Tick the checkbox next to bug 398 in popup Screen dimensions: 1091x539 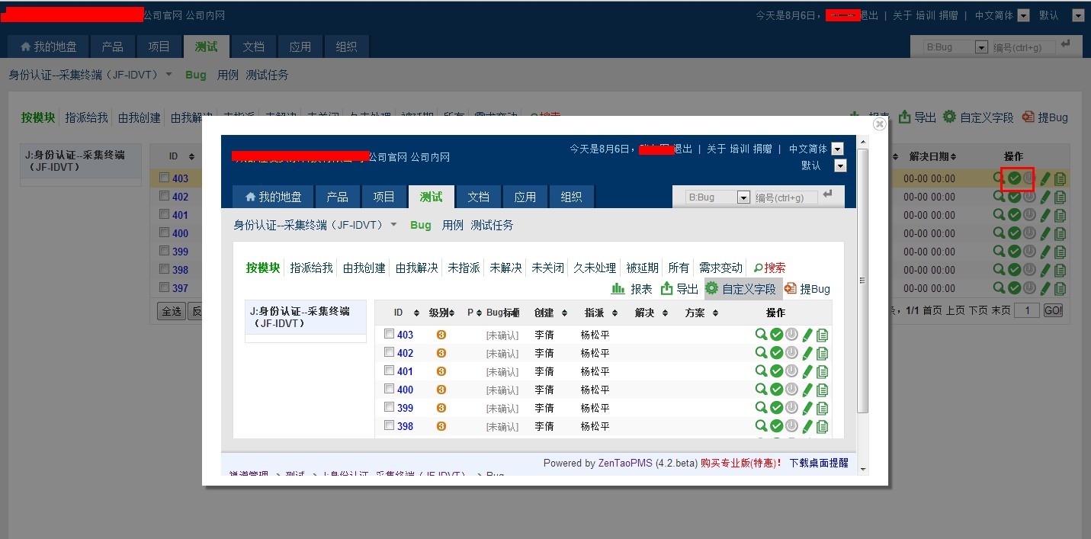[390, 425]
